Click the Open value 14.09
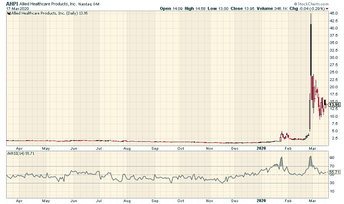344x204 pixels. click(x=177, y=8)
